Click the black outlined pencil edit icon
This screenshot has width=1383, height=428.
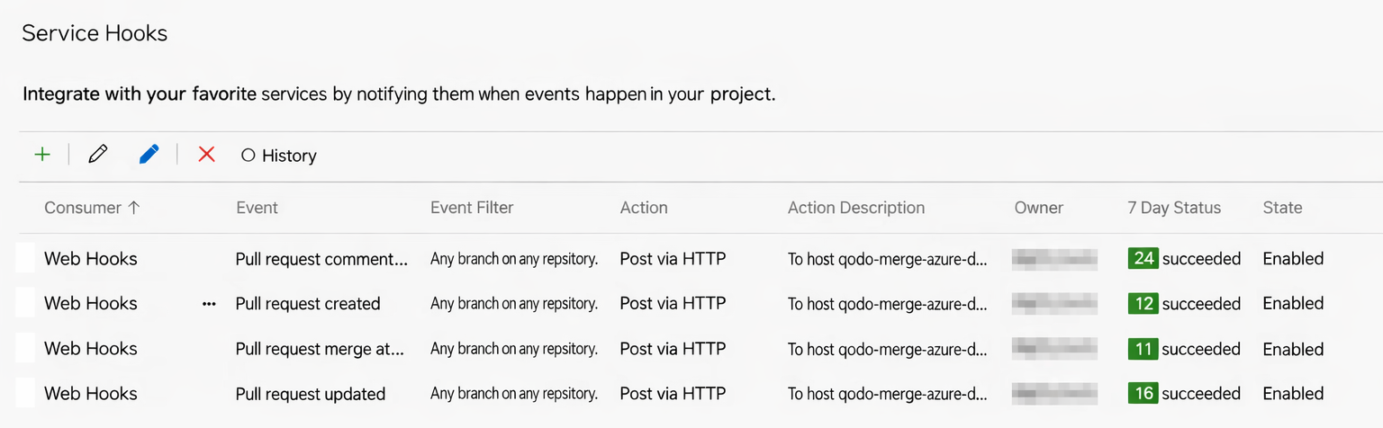point(98,155)
